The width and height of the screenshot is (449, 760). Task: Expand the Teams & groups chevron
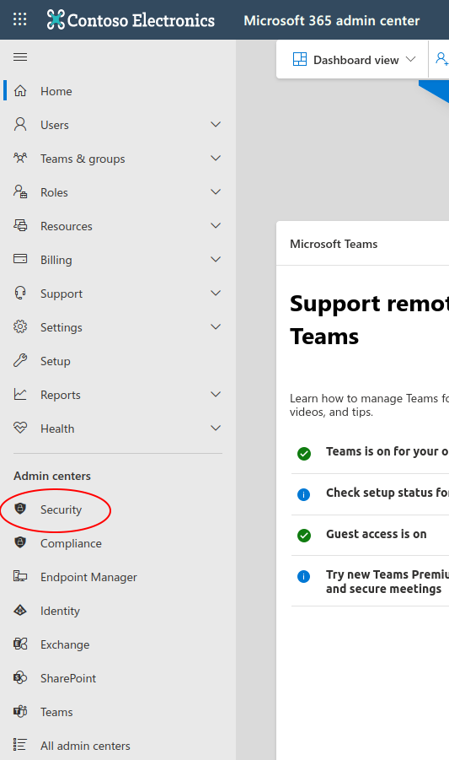pyautogui.click(x=216, y=158)
